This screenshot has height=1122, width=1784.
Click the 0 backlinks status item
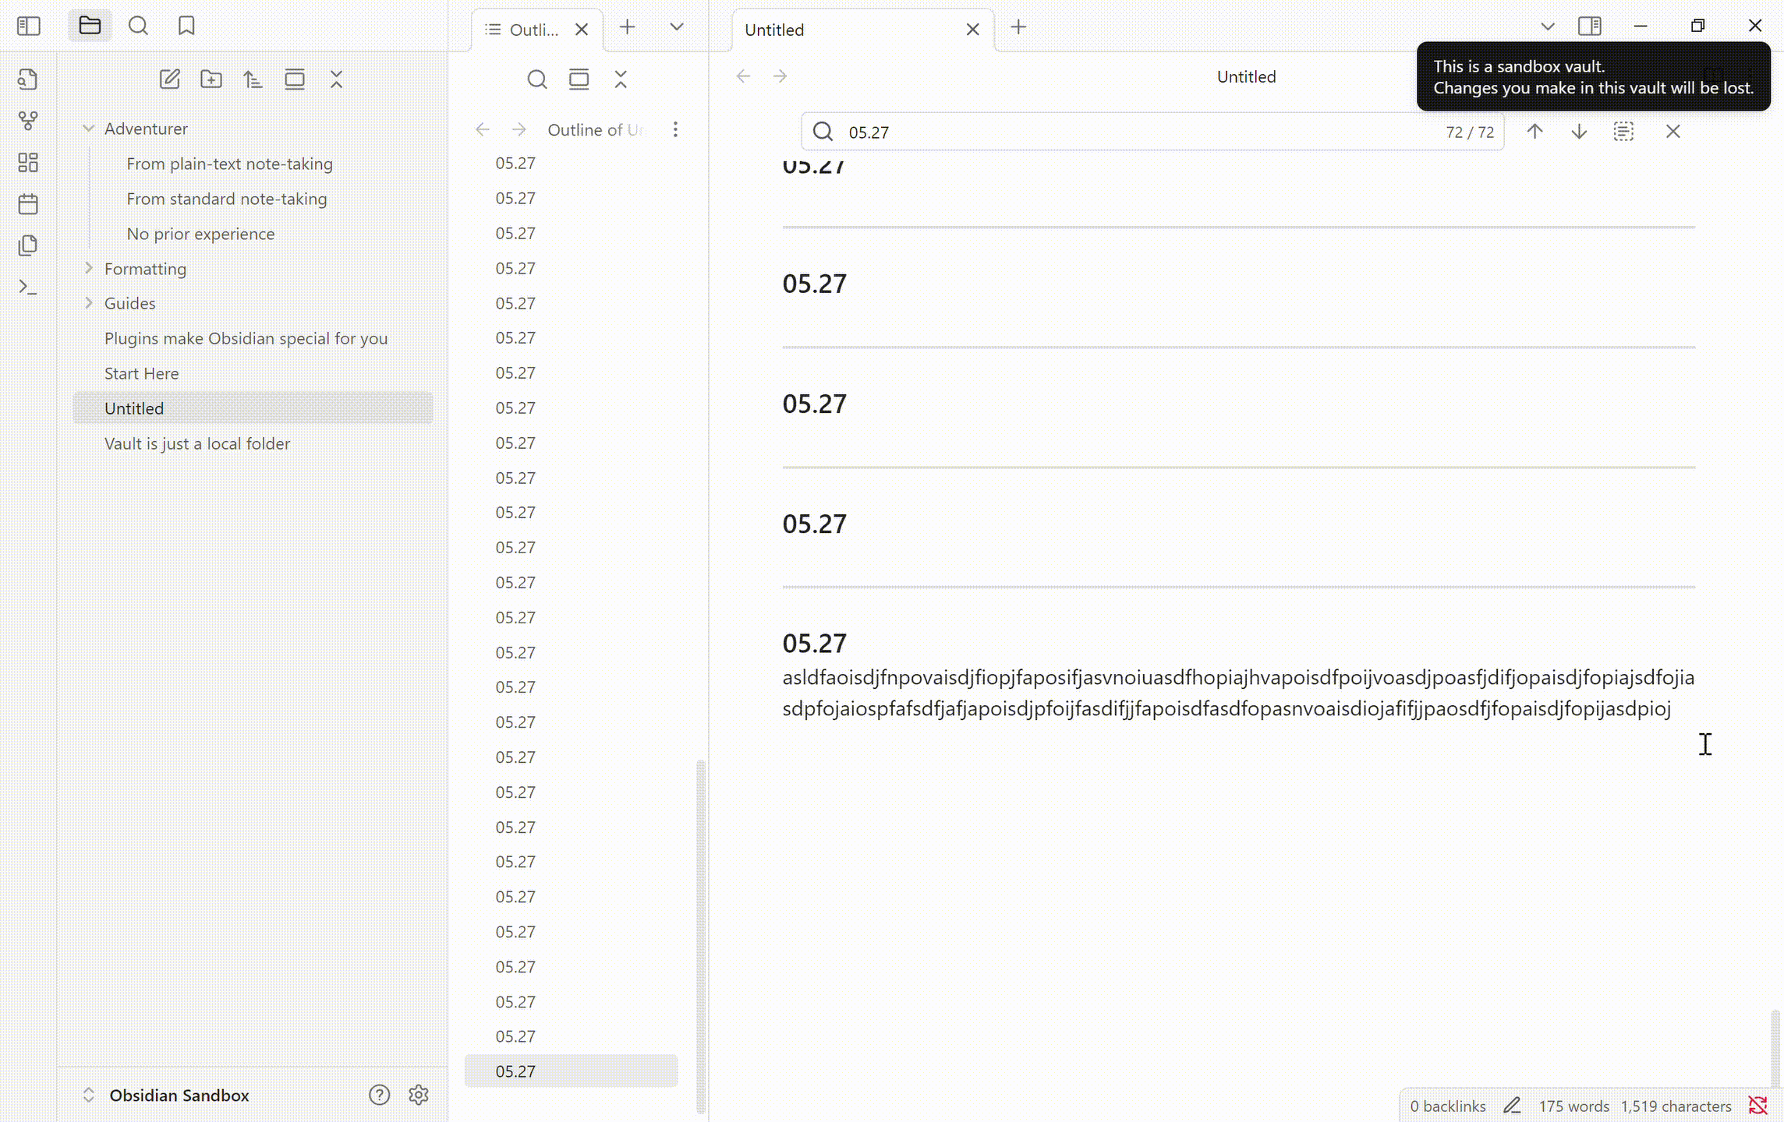click(1447, 1106)
